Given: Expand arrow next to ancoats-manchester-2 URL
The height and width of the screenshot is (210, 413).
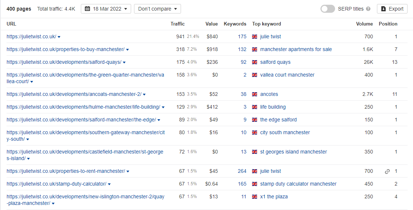Looking at the screenshot, I should pyautogui.click(x=144, y=94).
